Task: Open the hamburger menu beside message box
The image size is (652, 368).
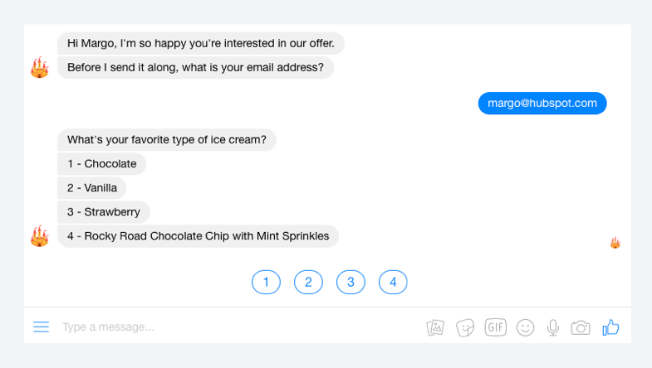Action: [x=42, y=327]
